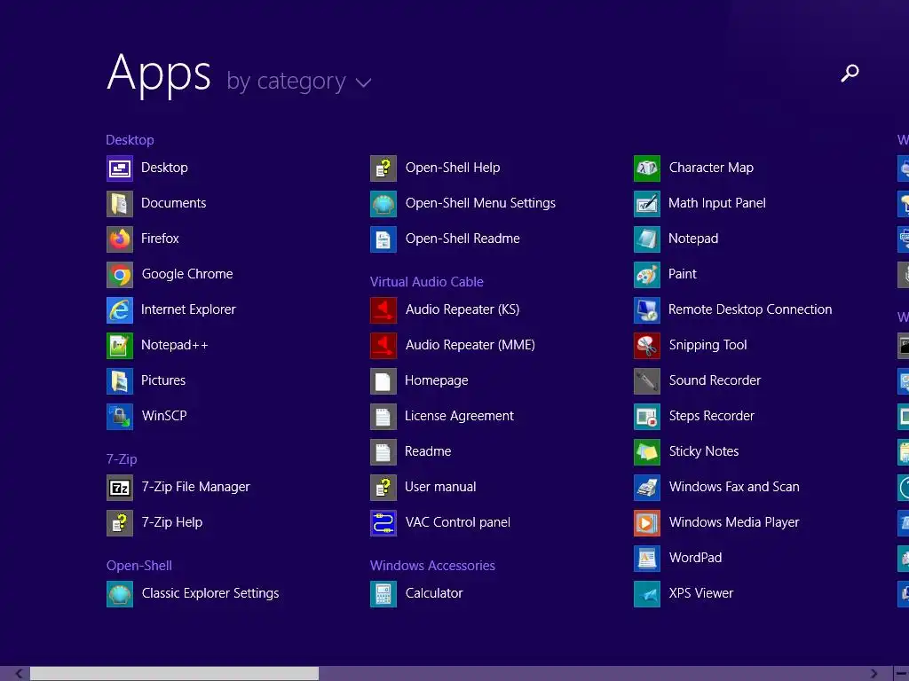Open the Open-Shell Menu Settings icon
This screenshot has width=909, height=681.
pyautogui.click(x=383, y=204)
